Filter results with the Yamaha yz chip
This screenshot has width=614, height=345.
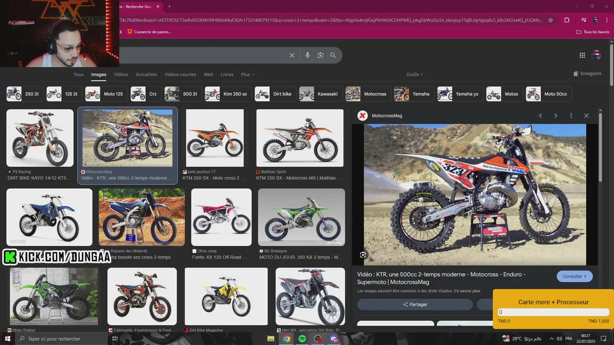point(459,94)
